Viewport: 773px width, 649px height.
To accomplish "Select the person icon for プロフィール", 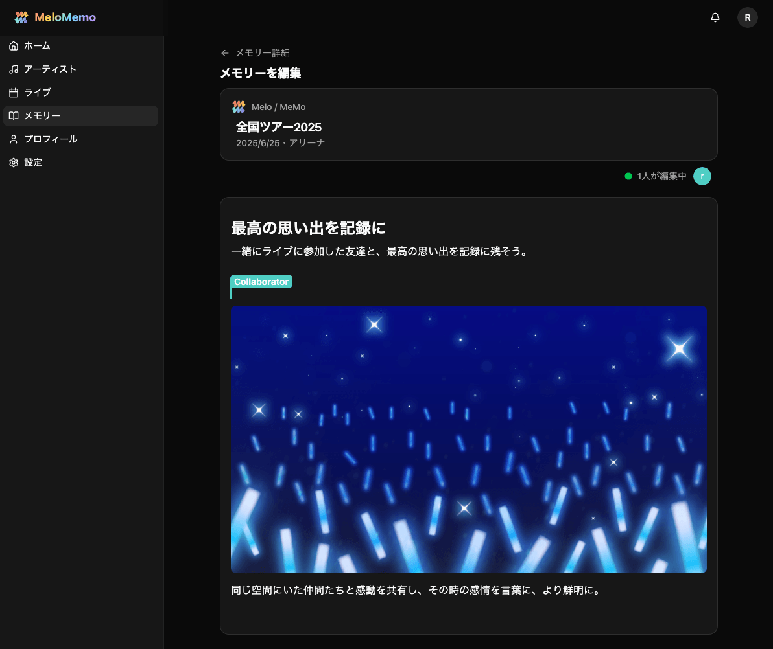I will (13, 139).
